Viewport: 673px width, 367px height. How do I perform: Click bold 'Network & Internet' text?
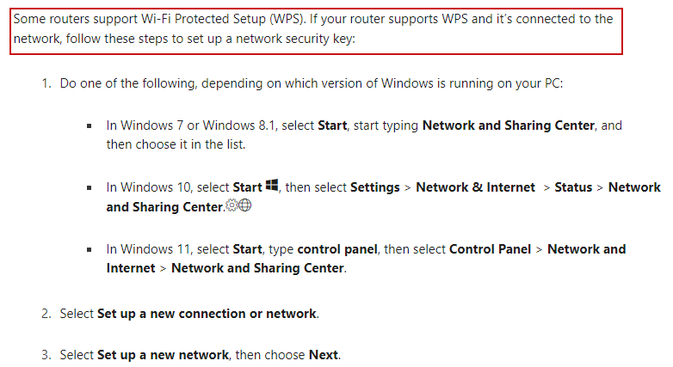[x=476, y=187]
